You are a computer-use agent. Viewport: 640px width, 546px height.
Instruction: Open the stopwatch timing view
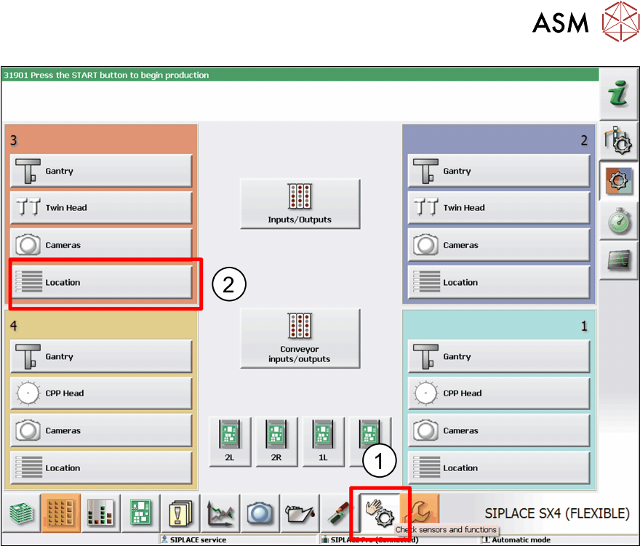618,222
